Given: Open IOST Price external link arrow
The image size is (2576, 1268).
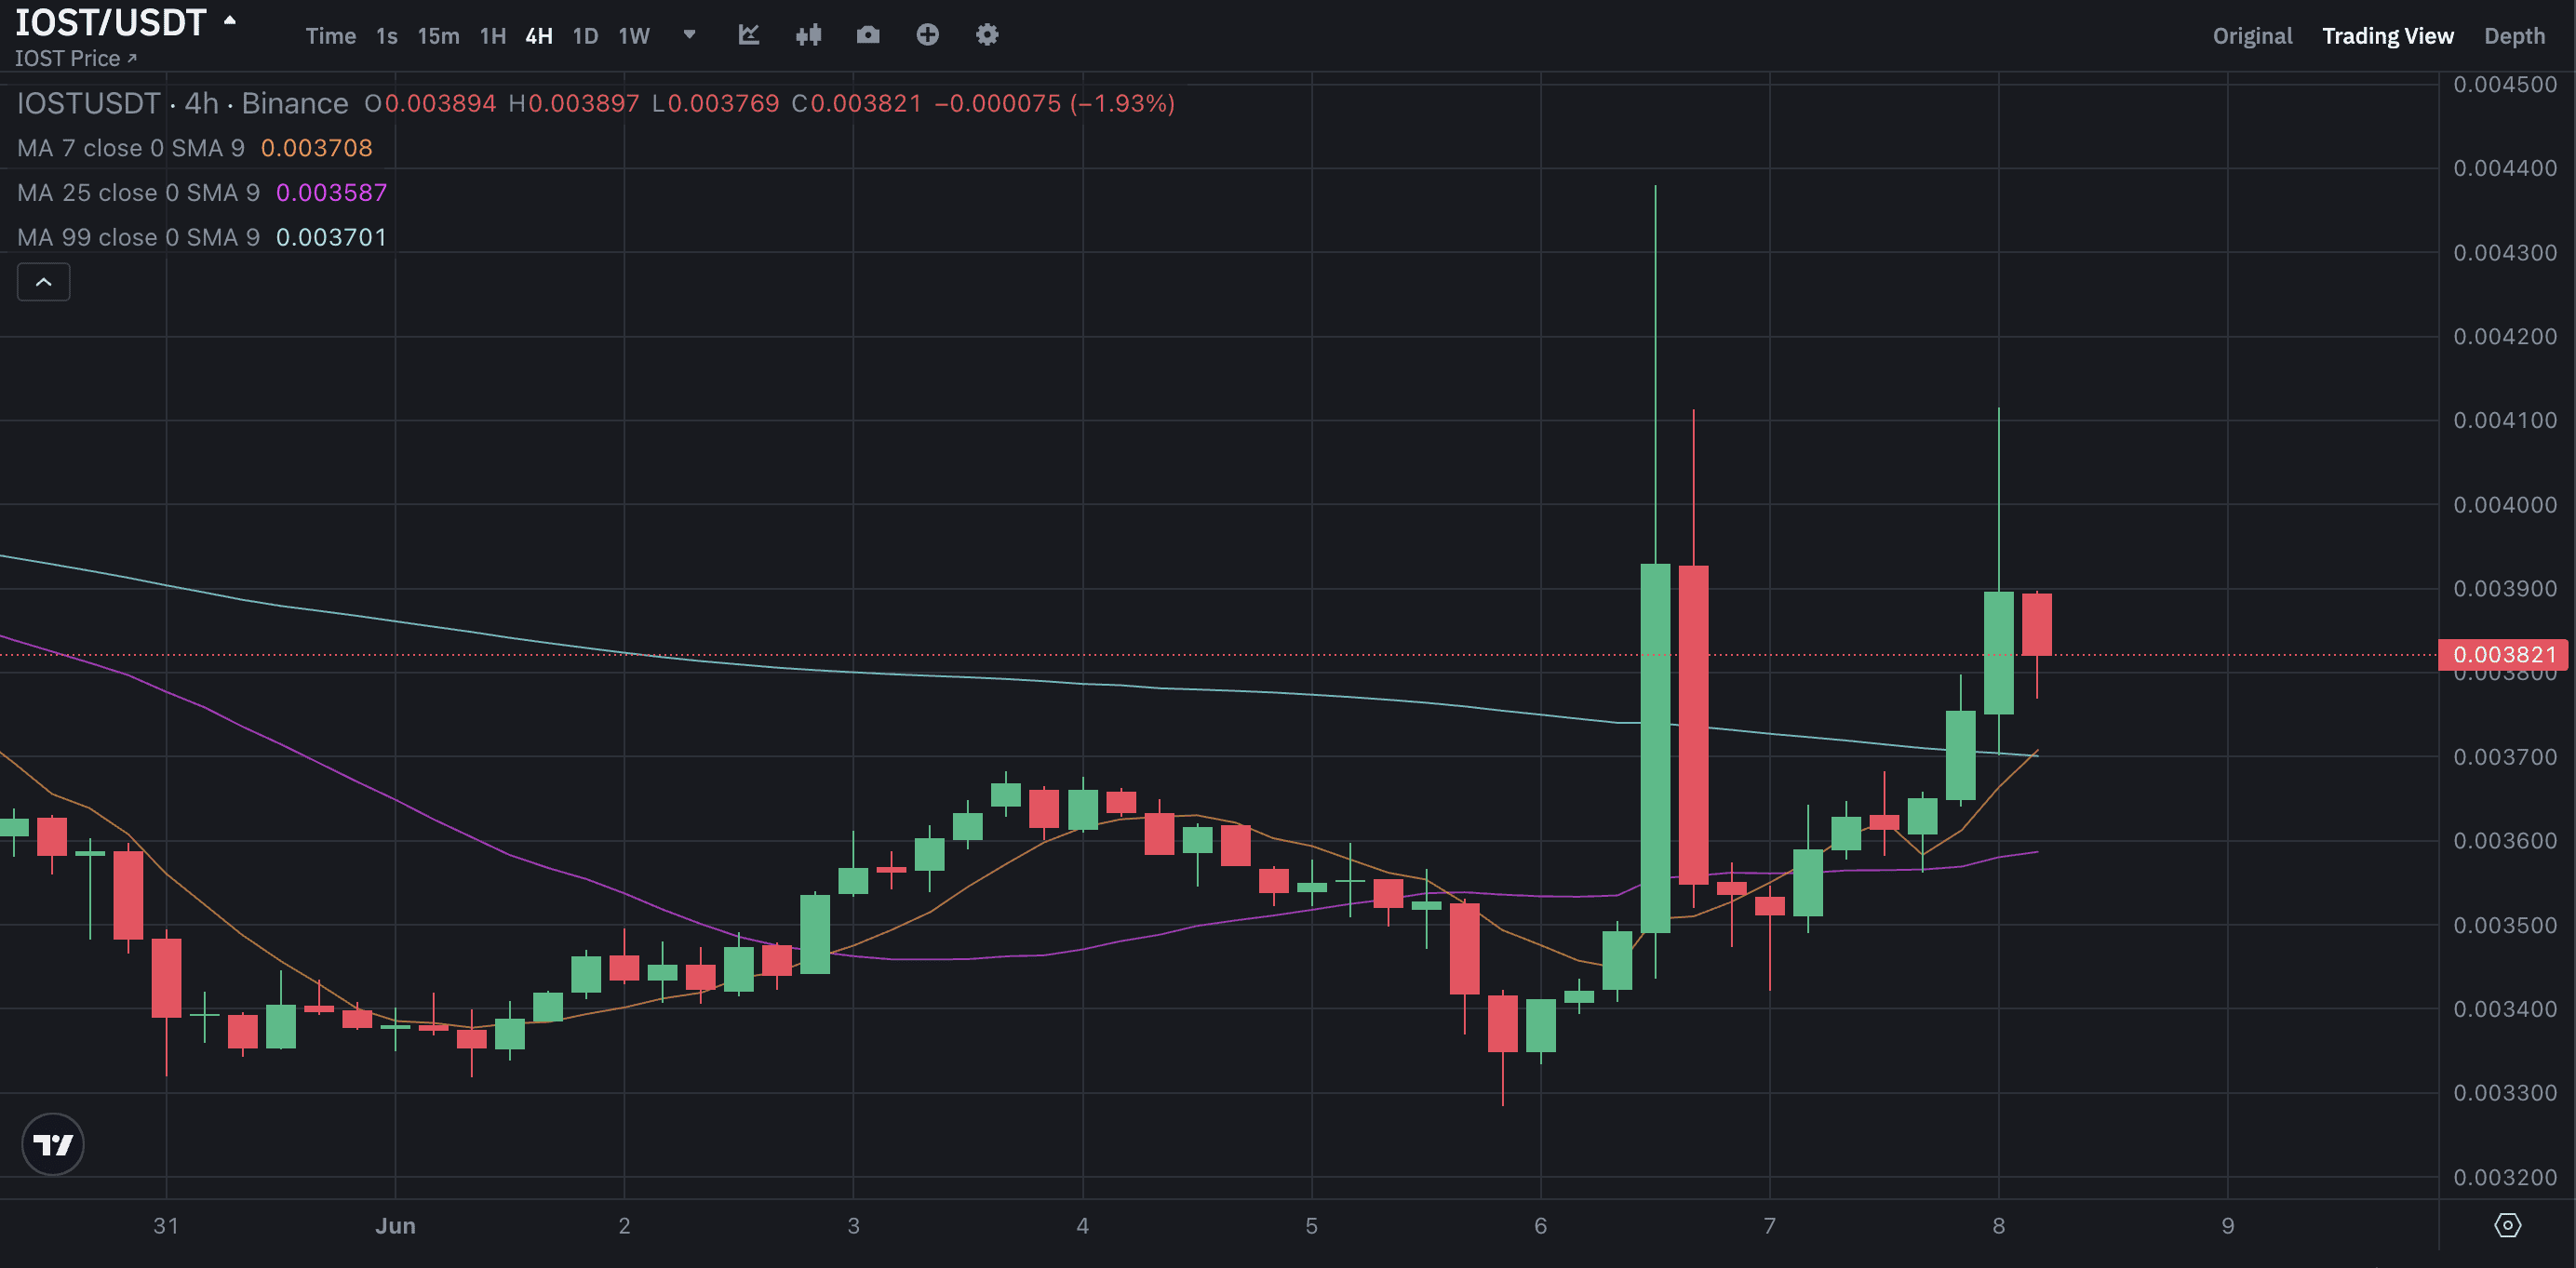Looking at the screenshot, I should (131, 59).
